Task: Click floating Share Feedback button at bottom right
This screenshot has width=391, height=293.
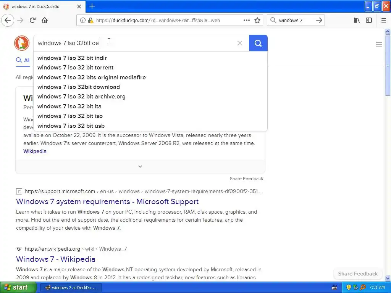Action: pyautogui.click(x=358, y=274)
